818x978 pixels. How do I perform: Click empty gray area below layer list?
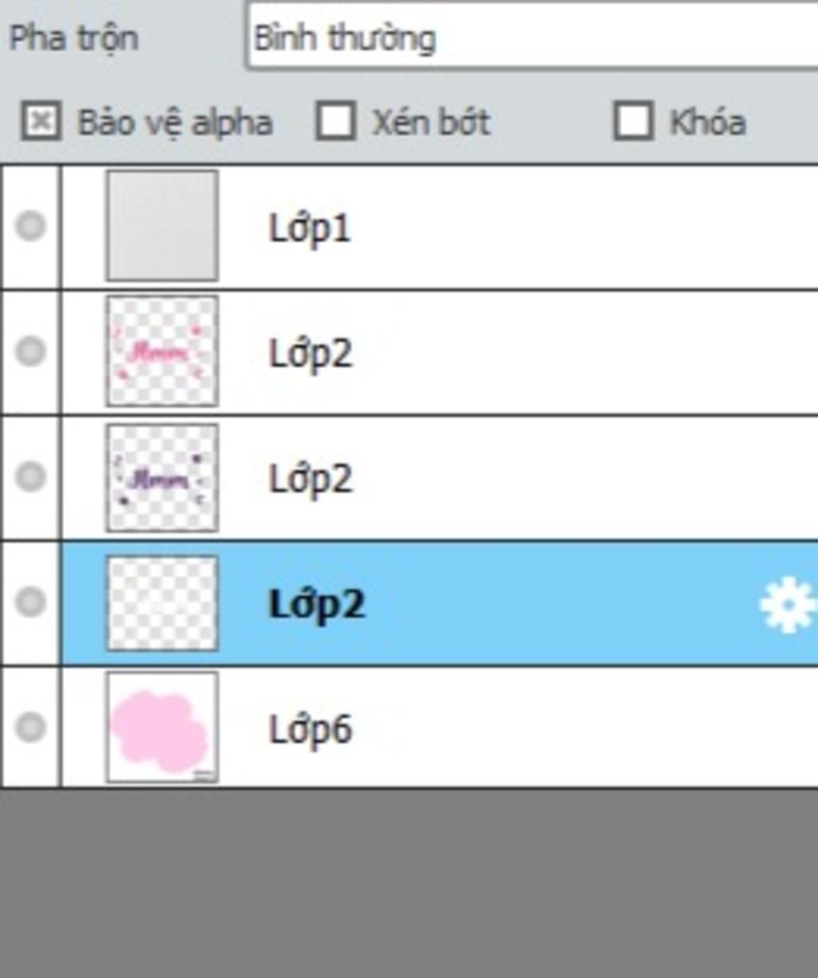point(409,883)
